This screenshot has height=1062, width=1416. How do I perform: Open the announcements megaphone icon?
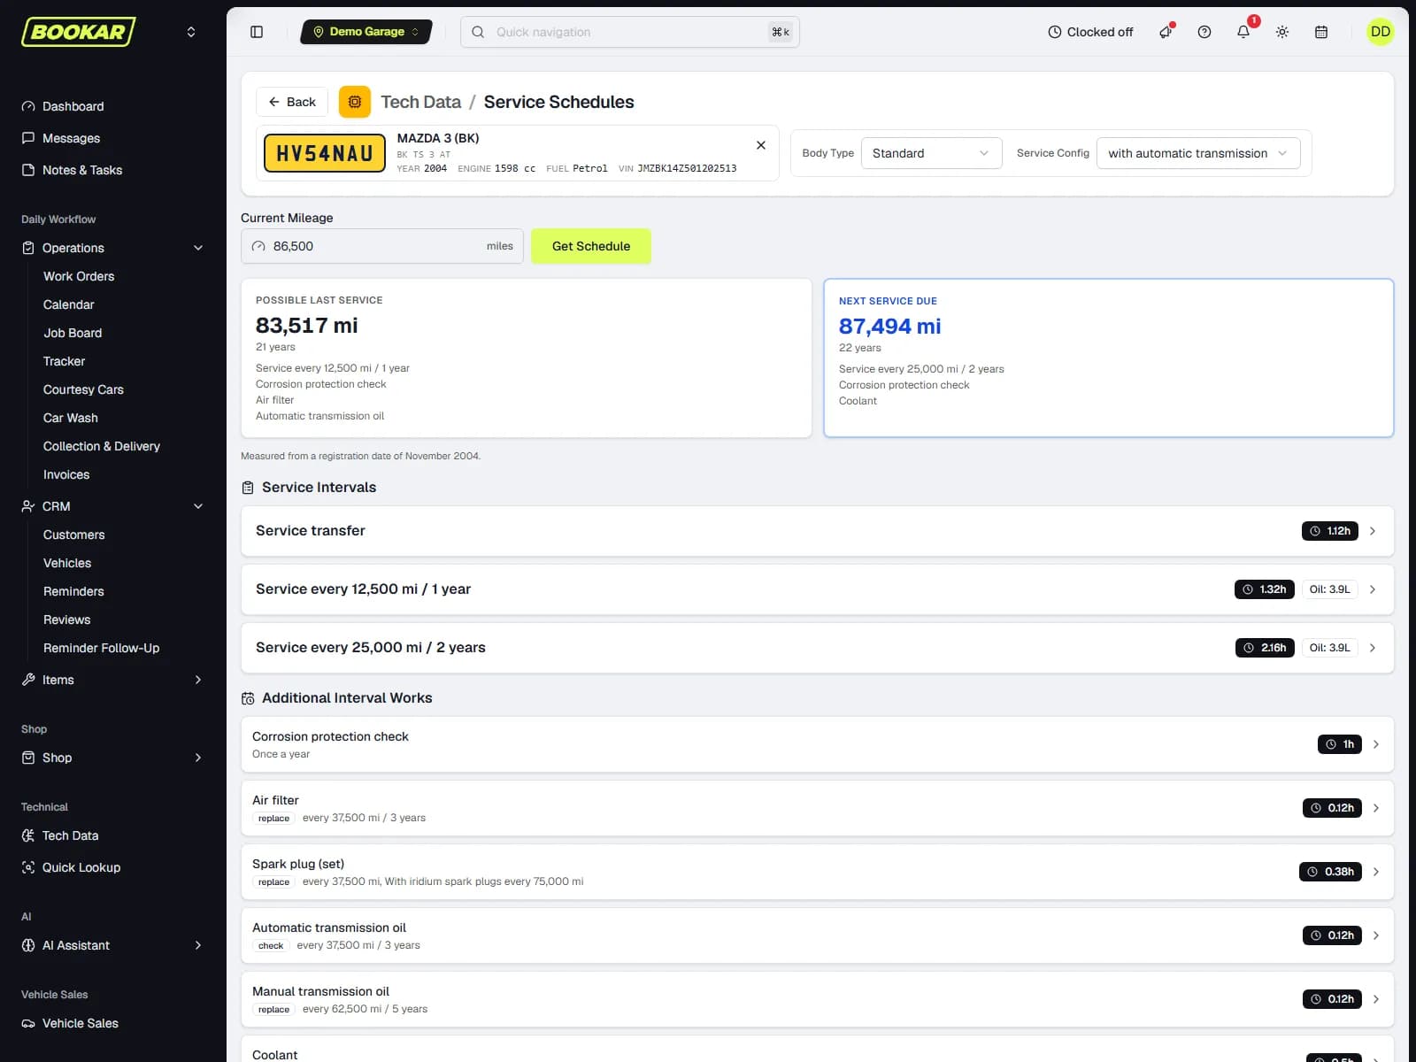tap(1166, 32)
